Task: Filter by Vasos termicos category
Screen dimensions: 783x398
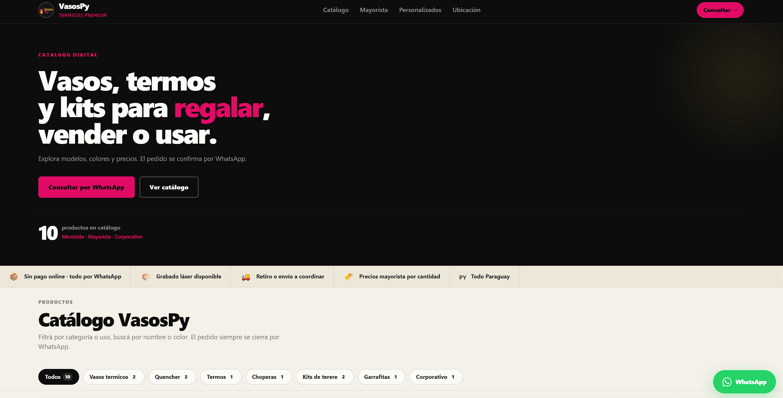Action: point(113,377)
